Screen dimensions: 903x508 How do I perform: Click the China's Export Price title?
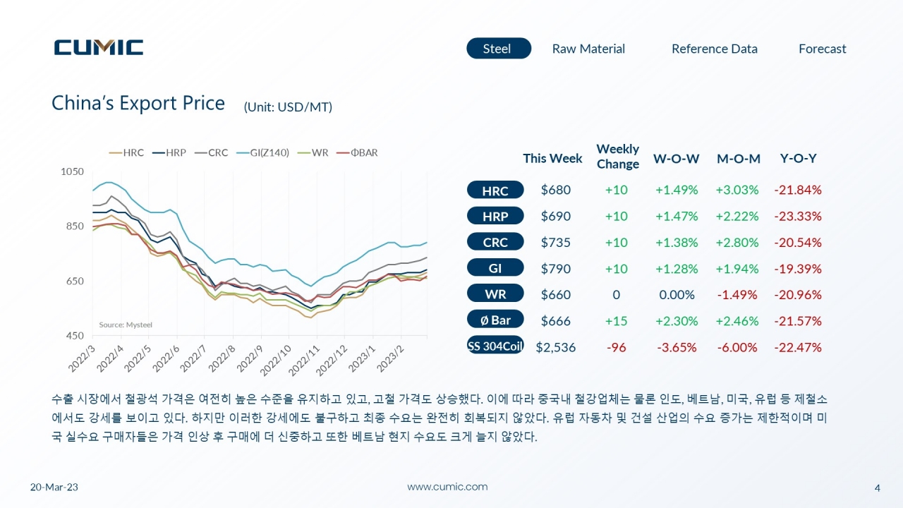[x=138, y=103]
